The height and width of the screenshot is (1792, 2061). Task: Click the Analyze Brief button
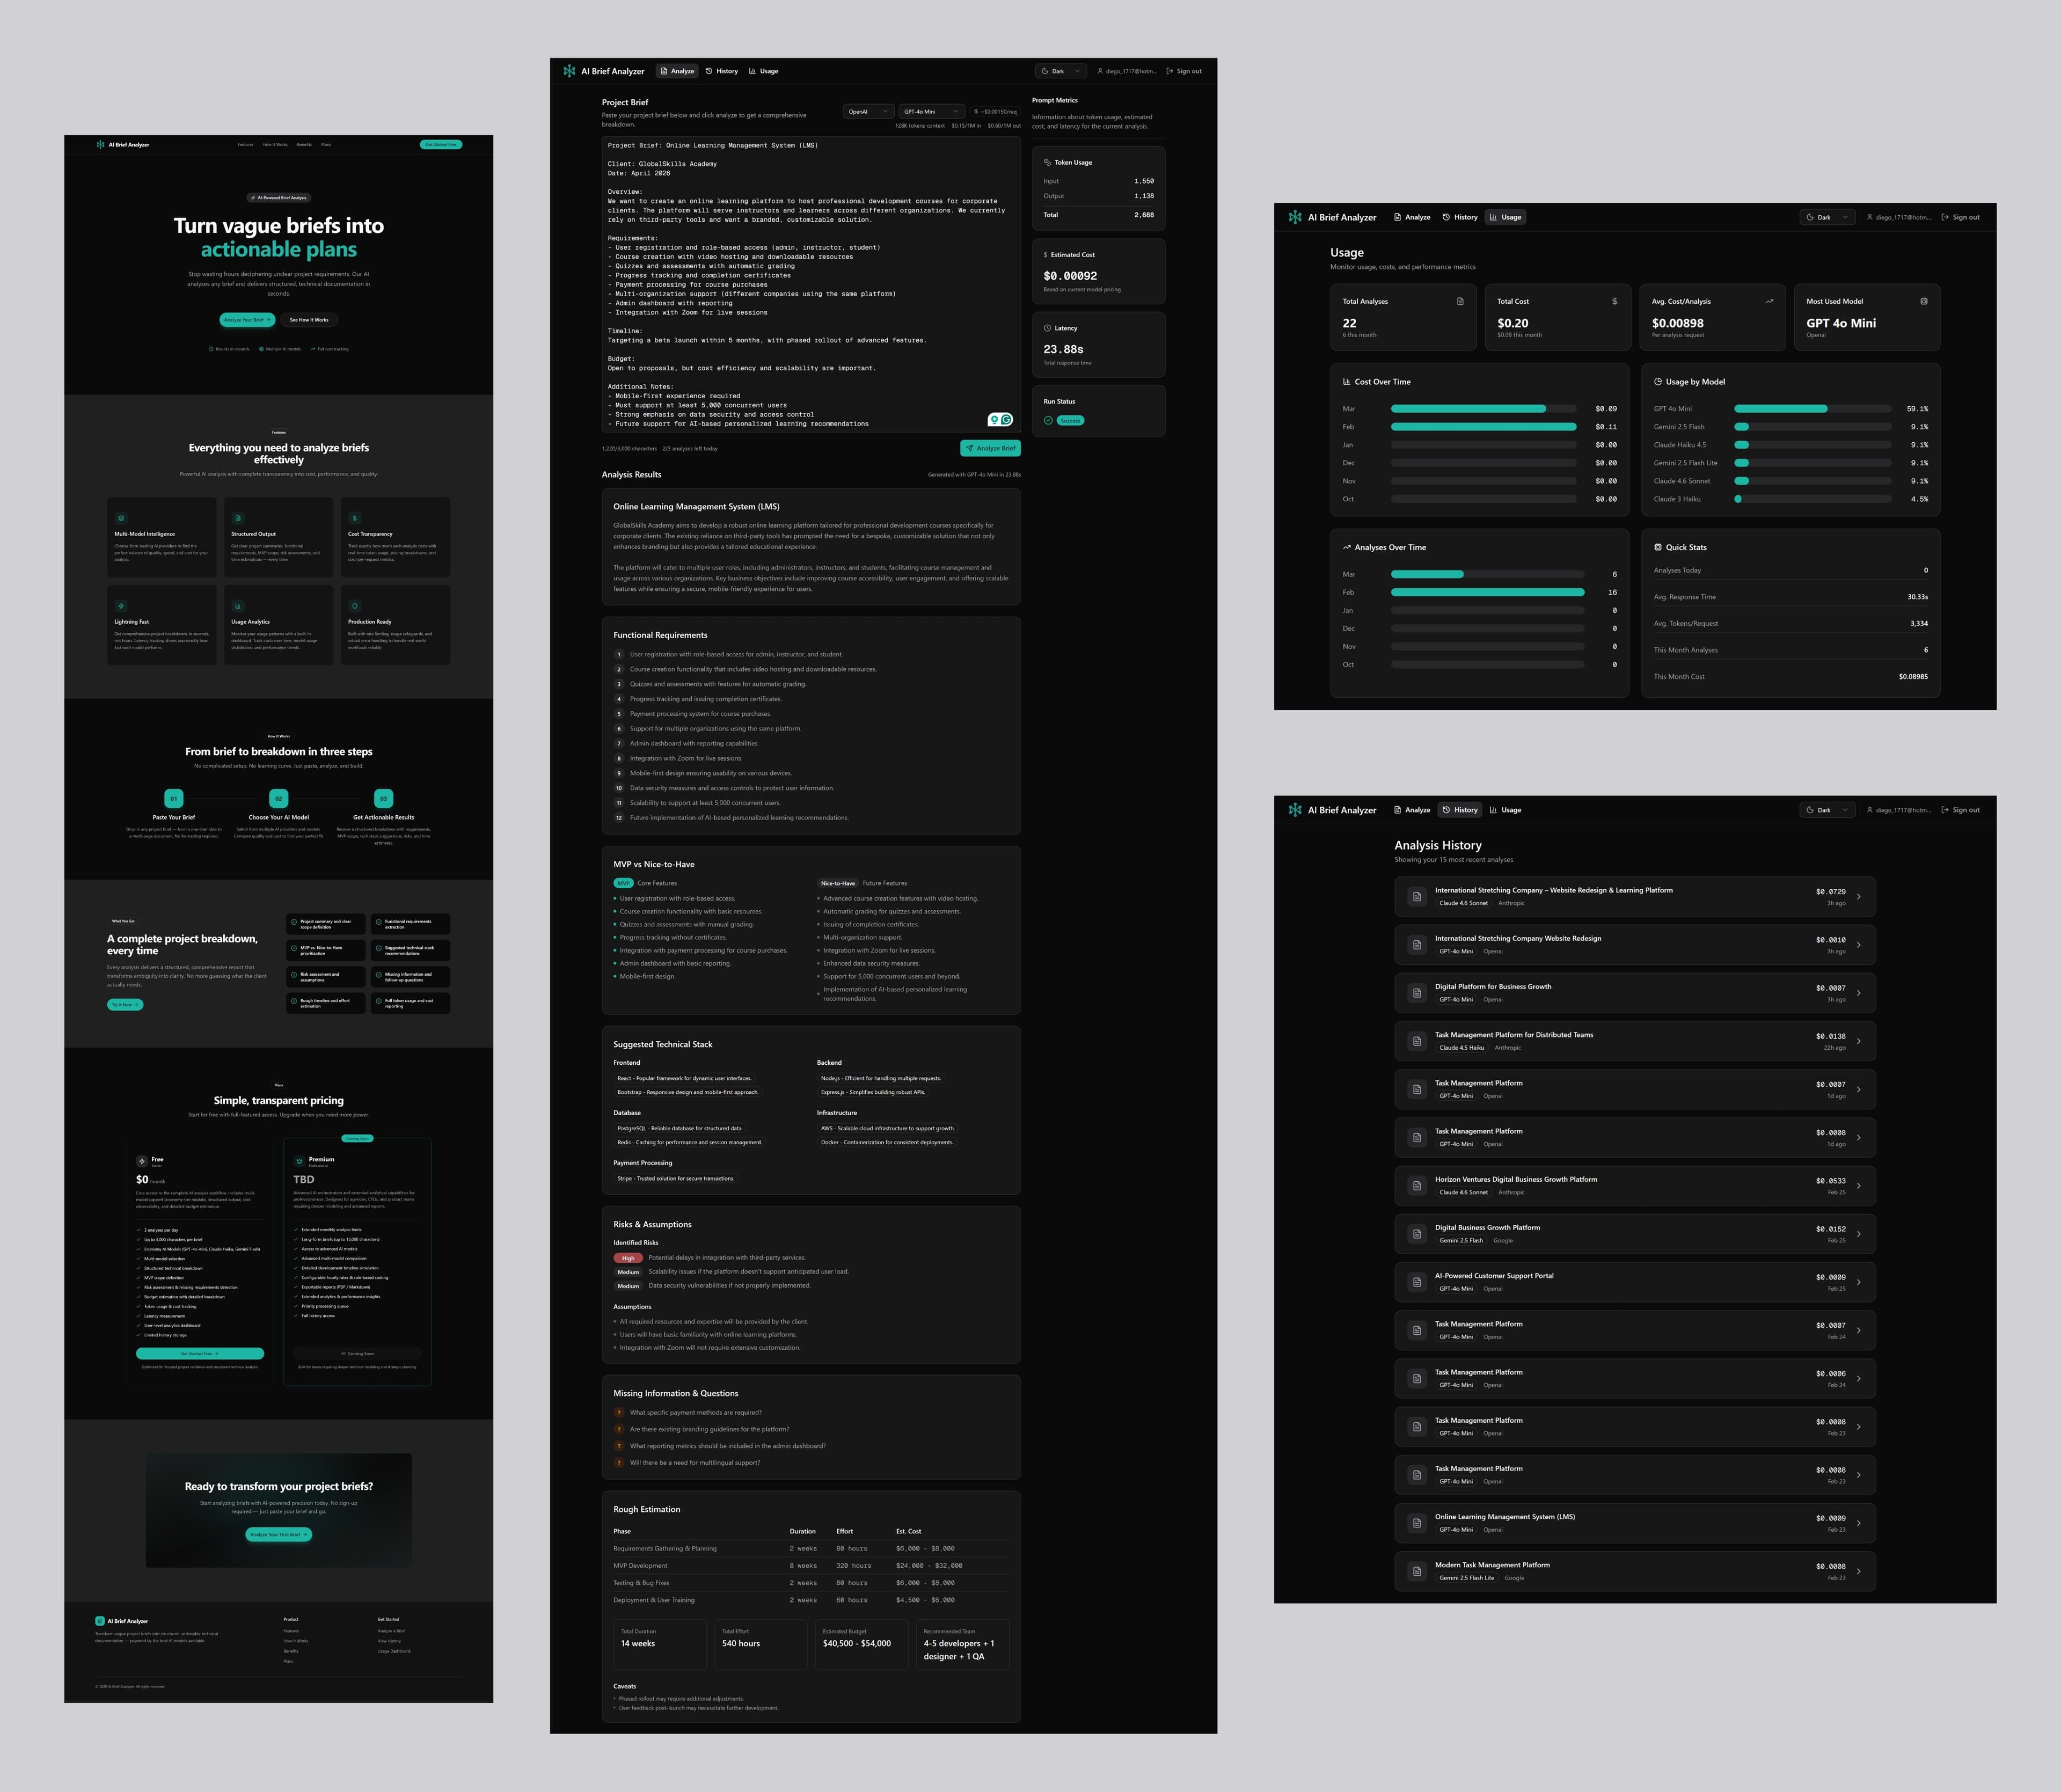(990, 448)
